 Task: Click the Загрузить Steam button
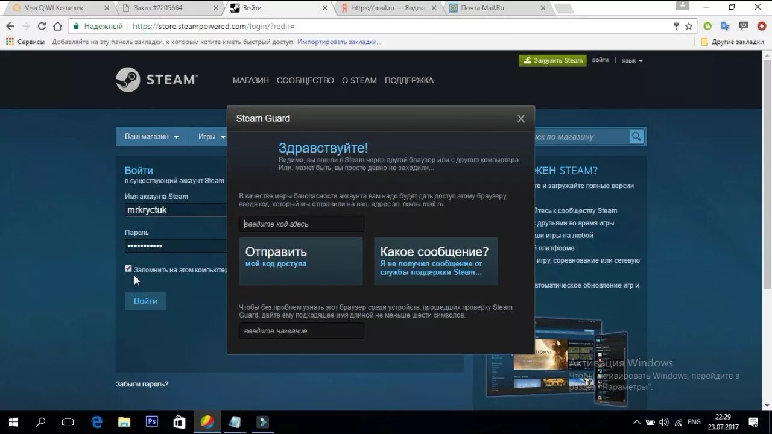pos(552,60)
